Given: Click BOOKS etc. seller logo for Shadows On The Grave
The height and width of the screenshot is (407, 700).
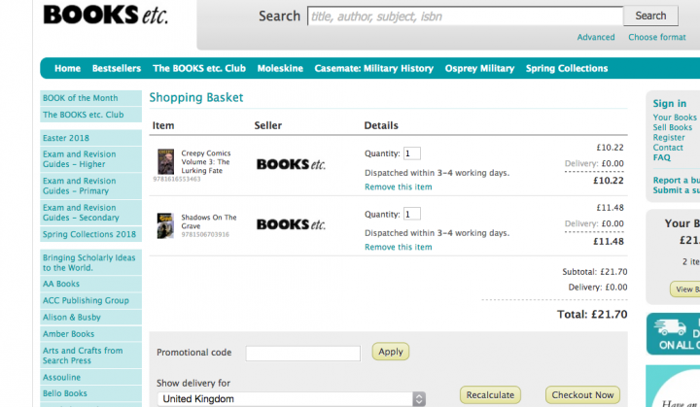Looking at the screenshot, I should (291, 224).
